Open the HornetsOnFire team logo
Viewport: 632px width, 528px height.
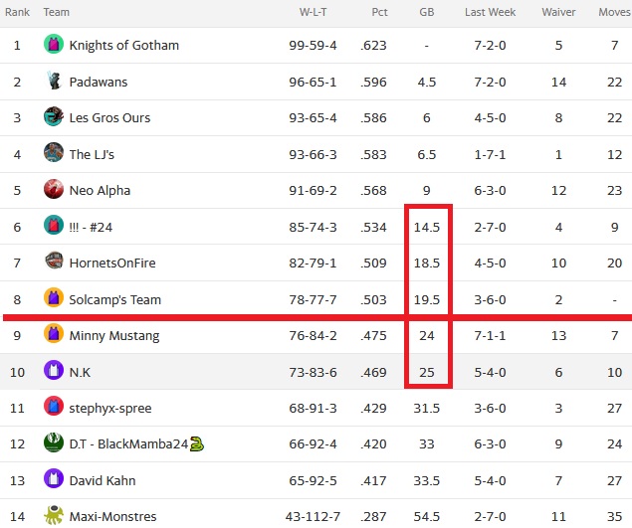pos(54,262)
